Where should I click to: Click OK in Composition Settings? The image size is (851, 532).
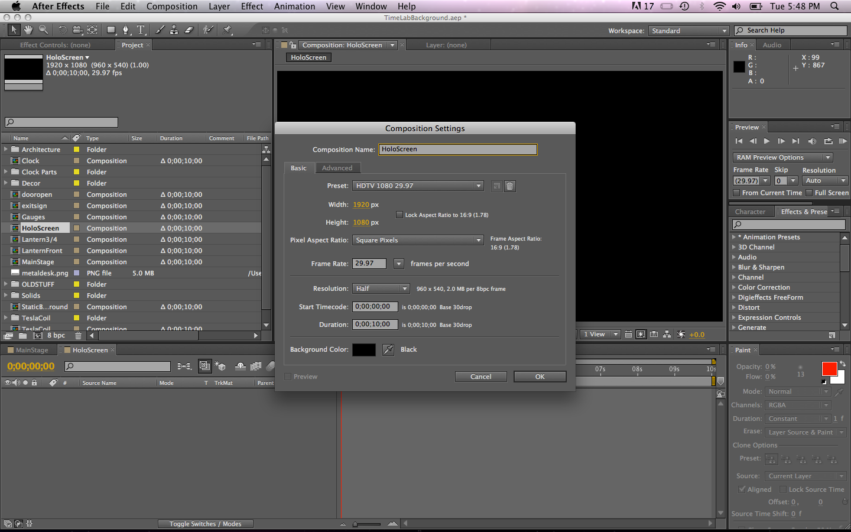[x=540, y=377]
